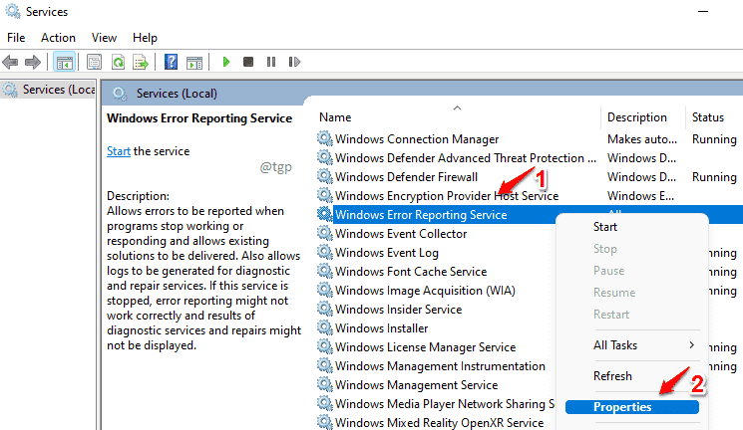Click the Forward navigation arrow in toolbar
This screenshot has width=743, height=430.
(33, 62)
